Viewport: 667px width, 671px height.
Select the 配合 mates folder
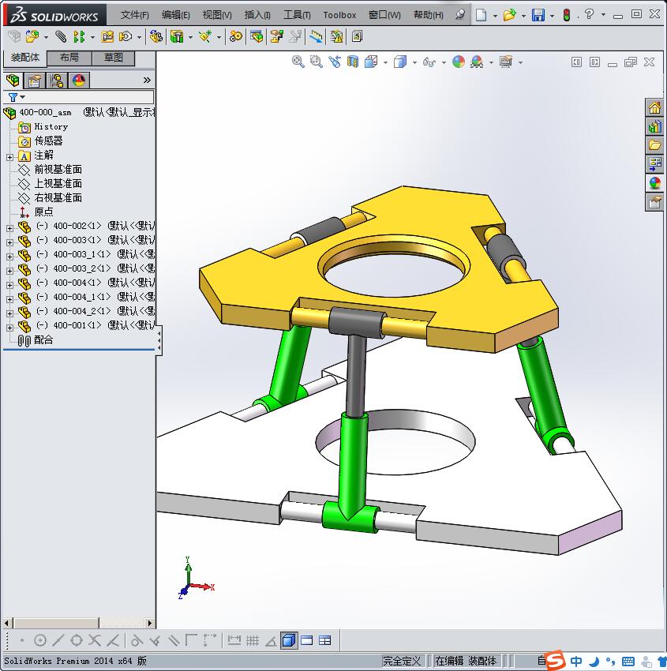click(43, 340)
